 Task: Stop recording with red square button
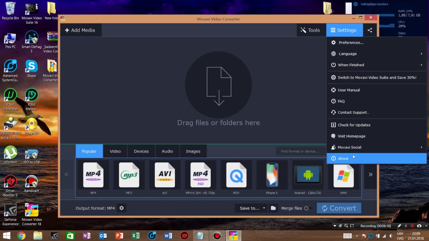pyautogui.click(x=412, y=226)
